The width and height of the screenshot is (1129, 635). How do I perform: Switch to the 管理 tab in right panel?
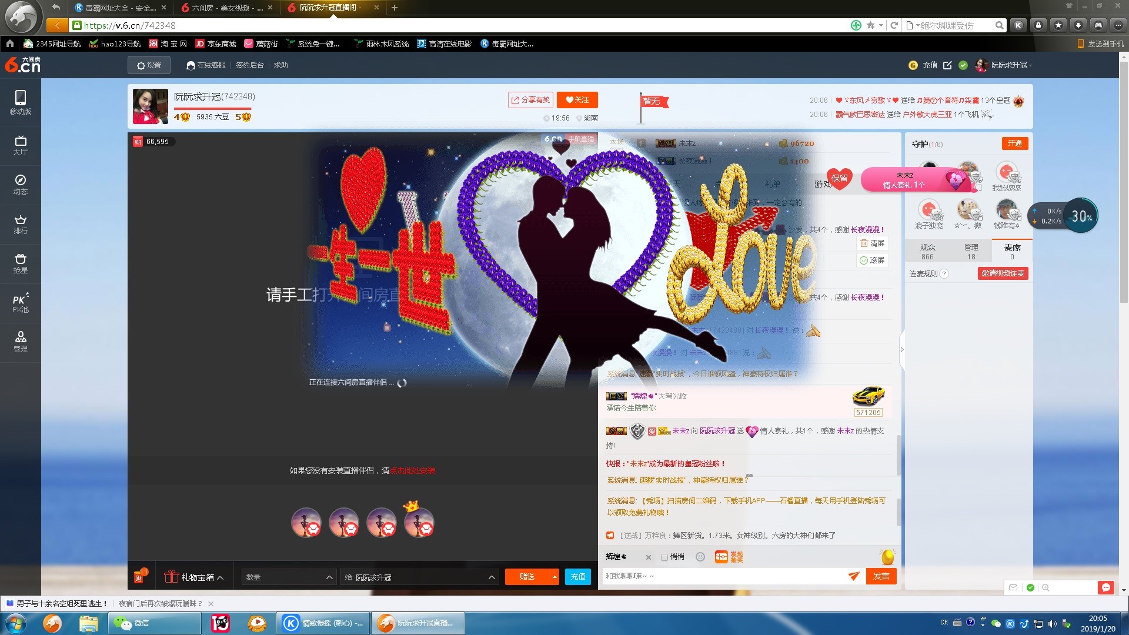(x=971, y=252)
